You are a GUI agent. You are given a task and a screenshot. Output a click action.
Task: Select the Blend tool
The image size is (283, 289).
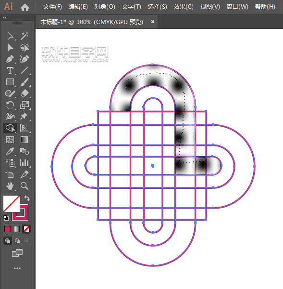pyautogui.click(x=25, y=152)
